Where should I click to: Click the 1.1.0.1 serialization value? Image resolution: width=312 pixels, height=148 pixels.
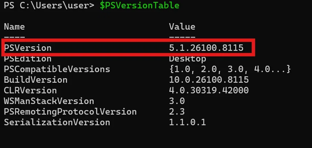pos(188,123)
